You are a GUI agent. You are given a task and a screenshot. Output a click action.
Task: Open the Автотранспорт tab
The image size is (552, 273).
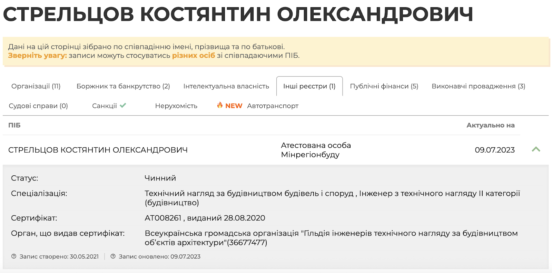[273, 106]
